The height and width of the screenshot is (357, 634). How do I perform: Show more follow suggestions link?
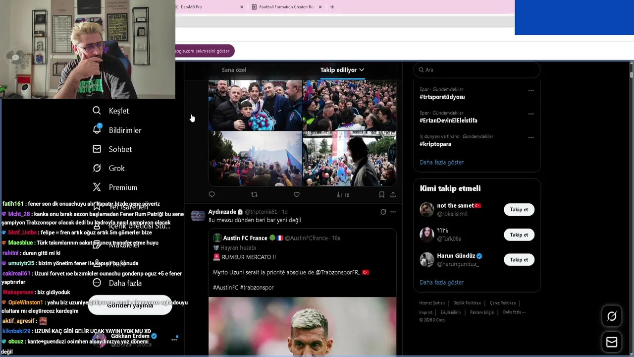(441, 282)
